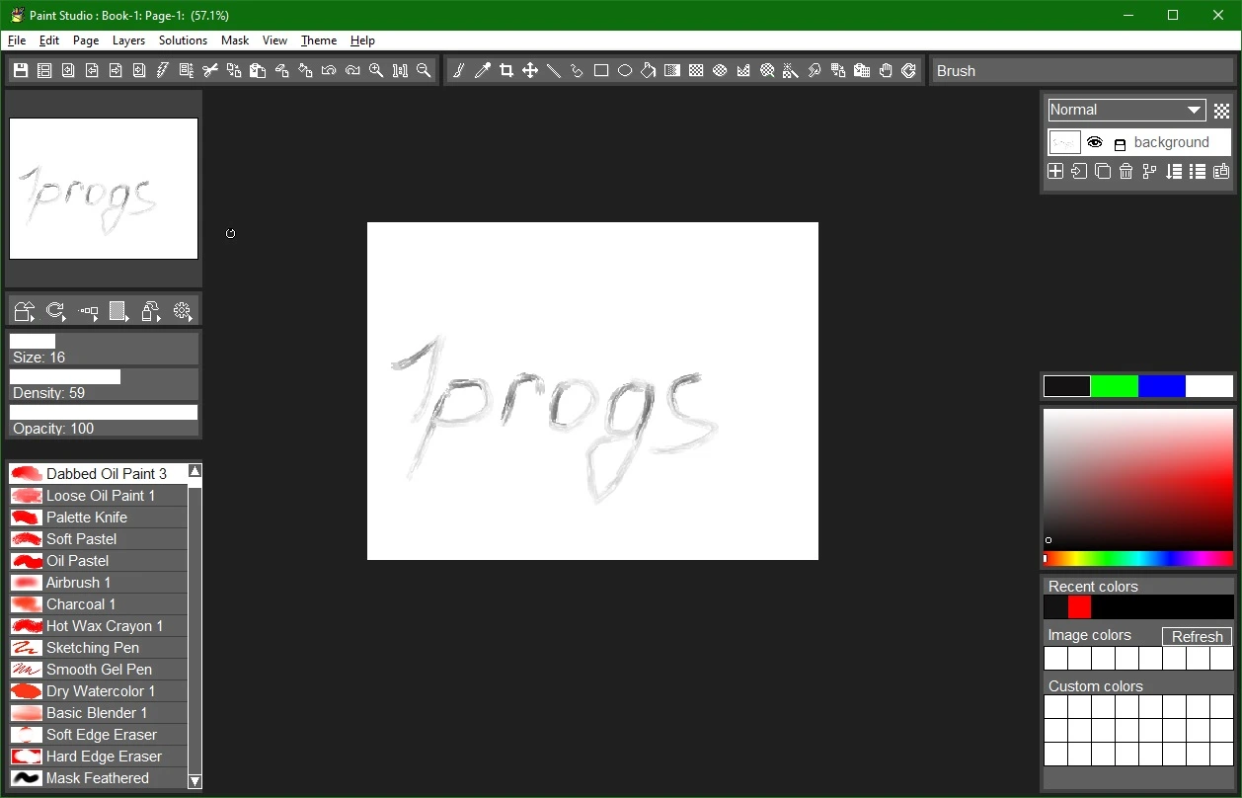Viewport: 1242px width, 798px height.
Task: Select the eyedropper color picker tool
Action: point(483,70)
